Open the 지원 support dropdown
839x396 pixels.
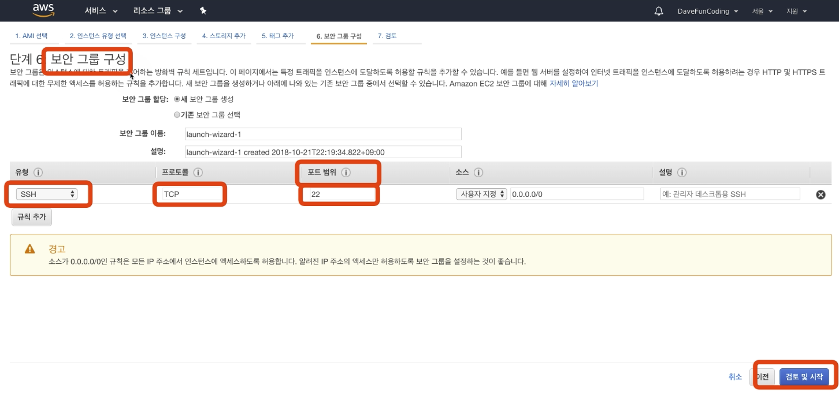click(797, 11)
